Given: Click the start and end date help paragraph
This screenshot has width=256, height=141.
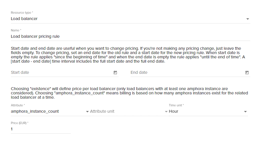Looking at the screenshot, I should pos(128,55).
